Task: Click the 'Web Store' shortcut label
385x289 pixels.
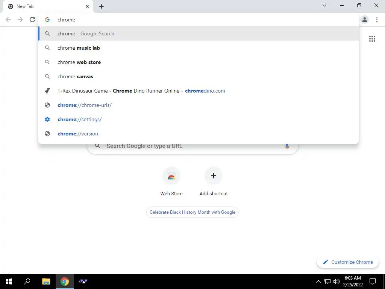Action: pos(171,194)
